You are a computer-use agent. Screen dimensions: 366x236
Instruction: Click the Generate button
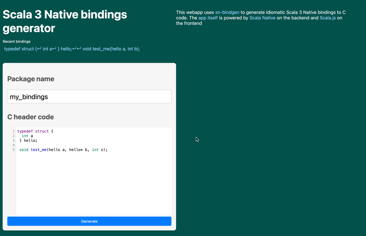coord(89,221)
